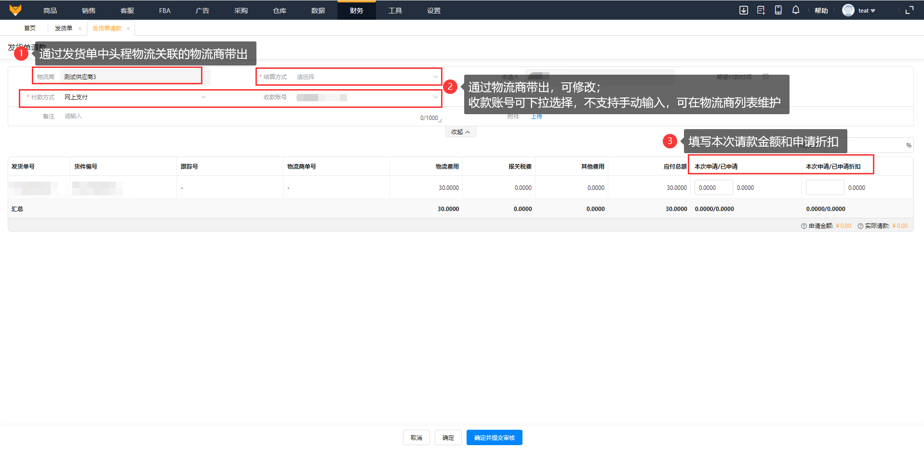Click the 取消 button

(416, 437)
